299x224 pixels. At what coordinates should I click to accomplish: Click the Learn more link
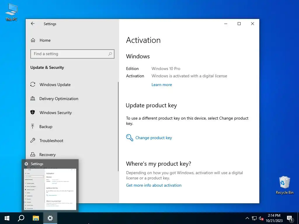pos(162,85)
